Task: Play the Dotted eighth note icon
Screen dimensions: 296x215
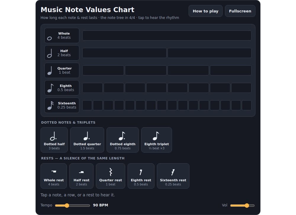Action: (x=122, y=136)
